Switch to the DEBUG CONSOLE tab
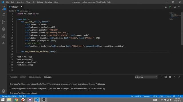Image resolution: width=183 pixels, height=102 pixels. (x=35, y=77)
